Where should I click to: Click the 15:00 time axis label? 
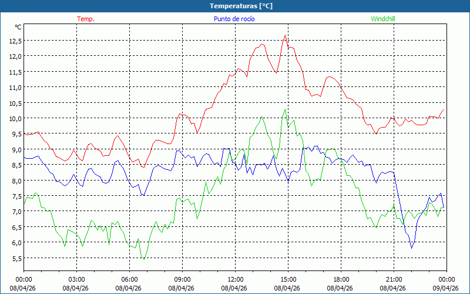click(x=288, y=279)
